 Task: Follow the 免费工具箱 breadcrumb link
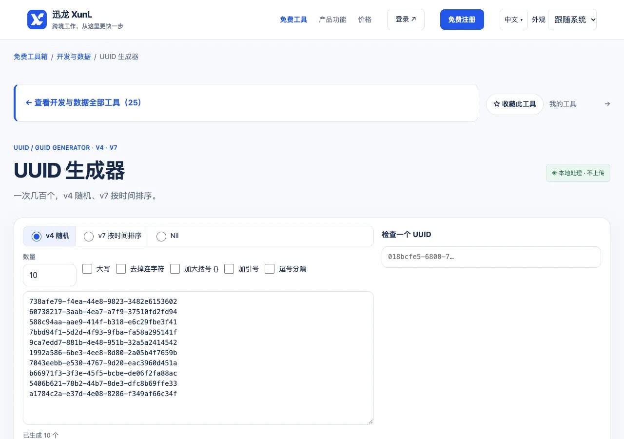[x=31, y=57]
